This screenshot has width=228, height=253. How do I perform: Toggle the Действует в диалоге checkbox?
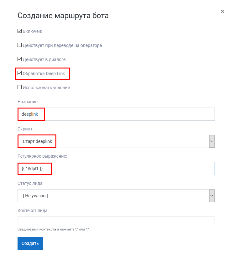pos(19,59)
